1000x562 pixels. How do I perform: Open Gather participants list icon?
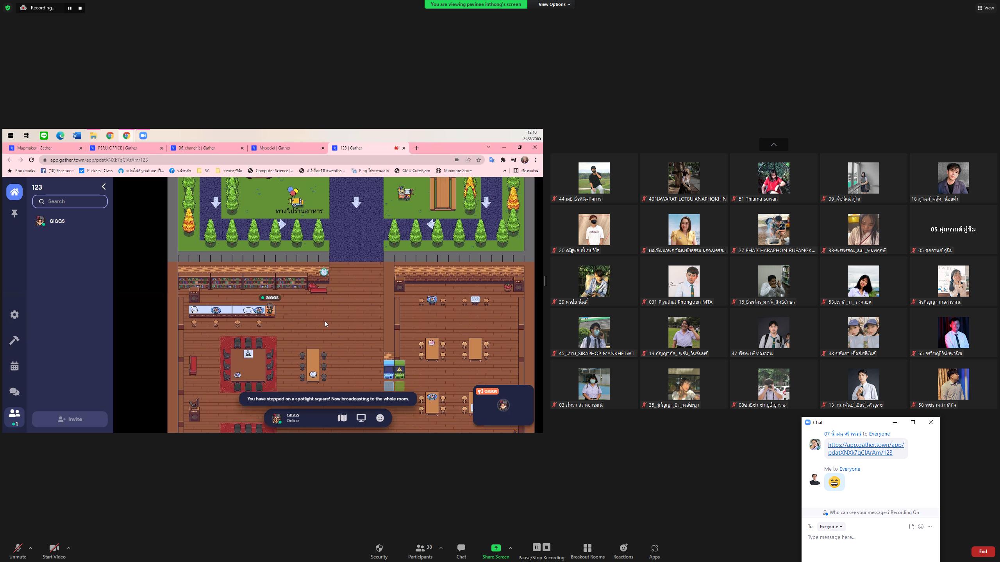pos(14,416)
